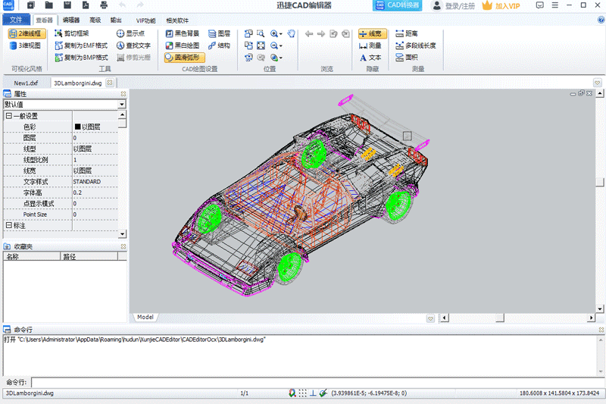The height and width of the screenshot is (404, 606).
Task: Open the zoom in dropdown arrow
Action: (x=280, y=34)
